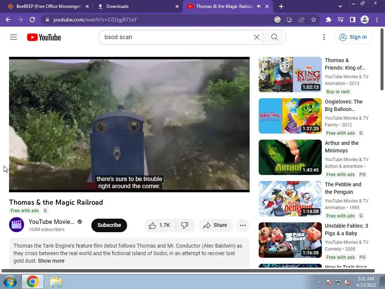Click The Pebble and the Penguin title
Screen dimensions: 385x289
(x=343, y=188)
